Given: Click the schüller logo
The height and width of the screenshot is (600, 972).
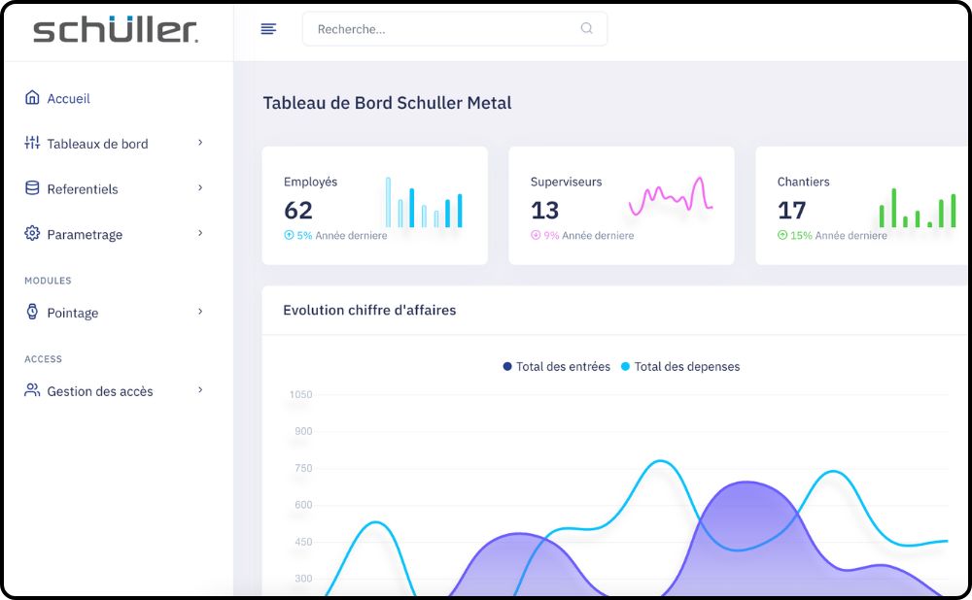Looking at the screenshot, I should [115, 29].
